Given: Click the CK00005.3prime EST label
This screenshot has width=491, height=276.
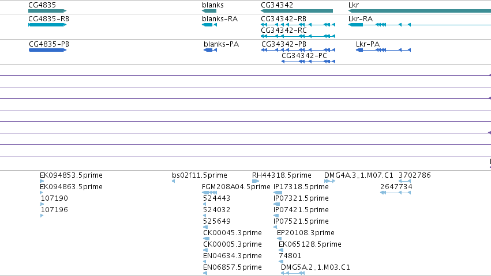Looking at the screenshot, I should 233,244.
